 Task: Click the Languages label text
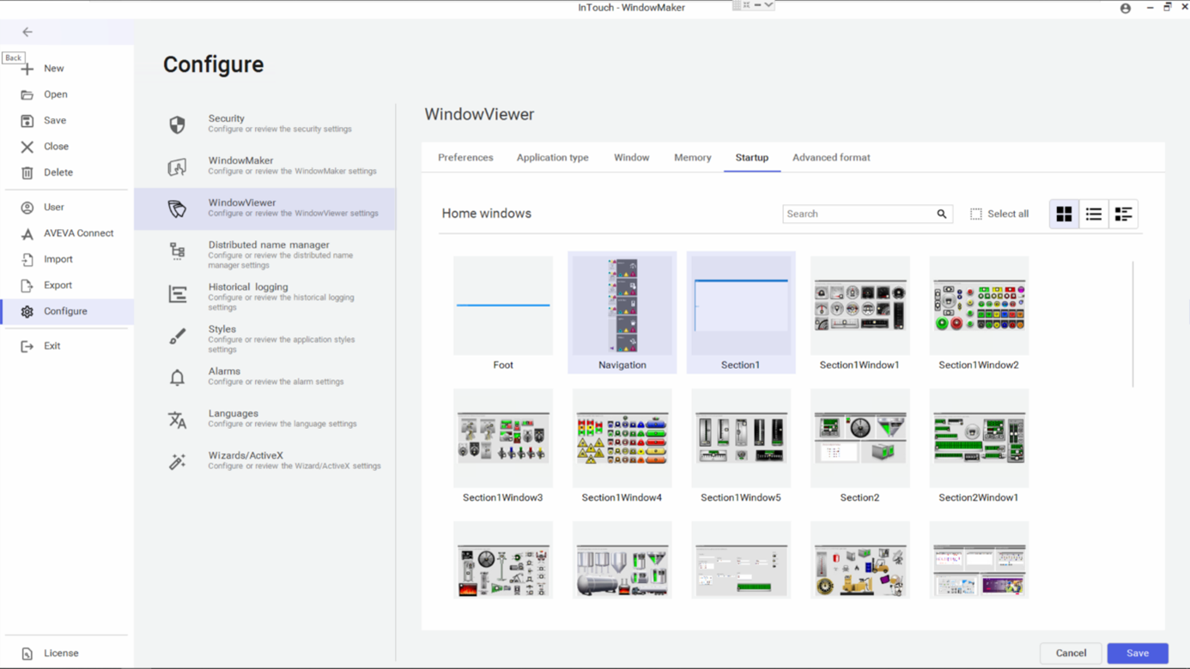234,413
